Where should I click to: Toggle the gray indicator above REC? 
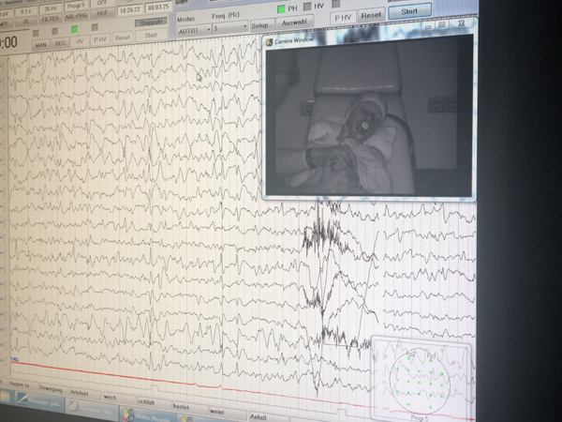55,32
